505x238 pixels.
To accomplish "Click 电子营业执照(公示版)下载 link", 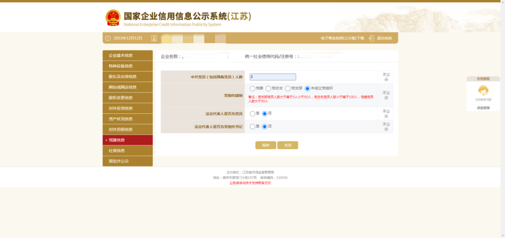I will coord(342,38).
